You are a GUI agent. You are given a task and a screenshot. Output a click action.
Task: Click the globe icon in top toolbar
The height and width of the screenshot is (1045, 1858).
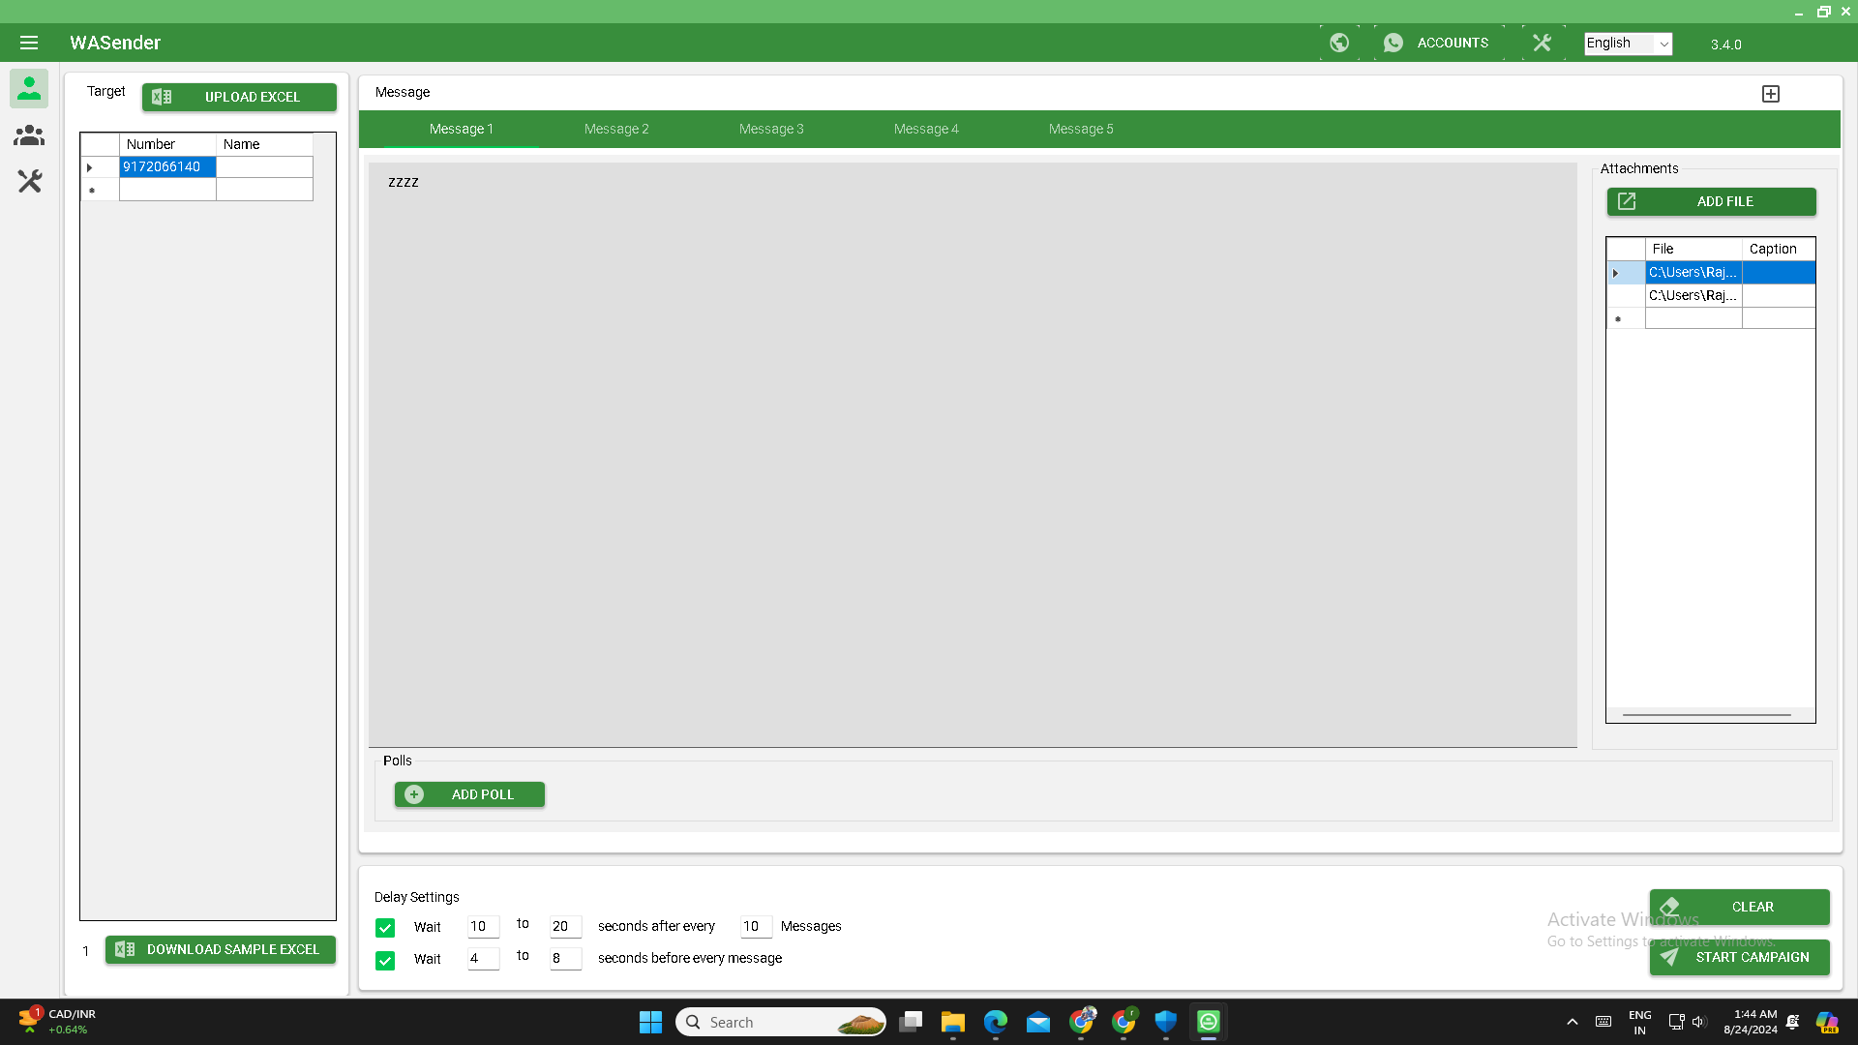[1340, 43]
